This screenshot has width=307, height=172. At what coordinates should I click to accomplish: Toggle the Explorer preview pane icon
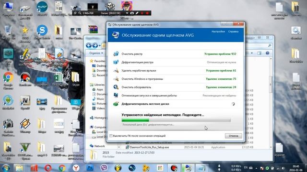[x=259, y=53]
